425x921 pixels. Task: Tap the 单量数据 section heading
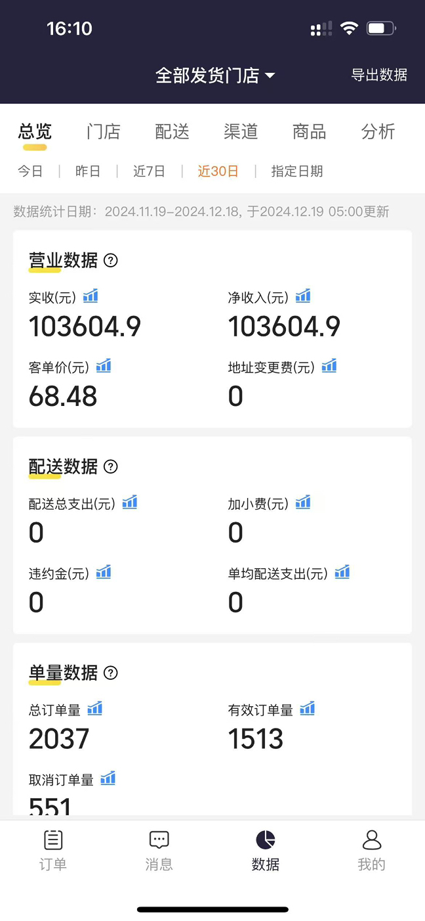click(63, 673)
